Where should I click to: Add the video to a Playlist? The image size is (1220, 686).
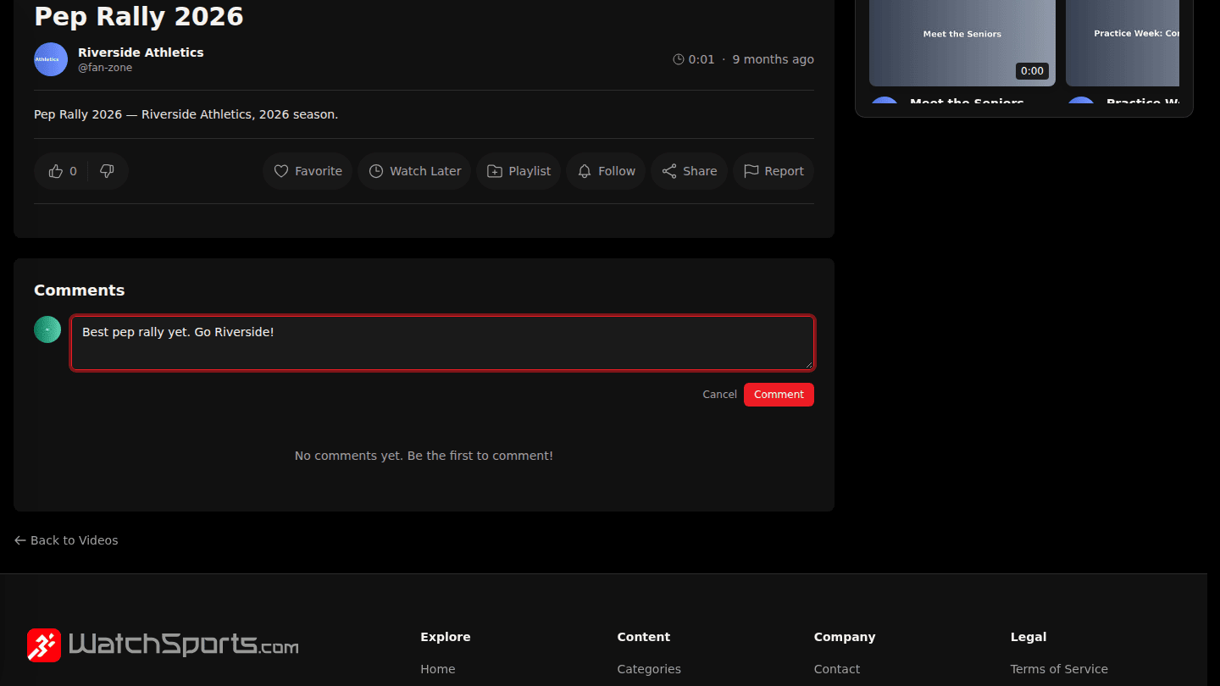(x=518, y=171)
